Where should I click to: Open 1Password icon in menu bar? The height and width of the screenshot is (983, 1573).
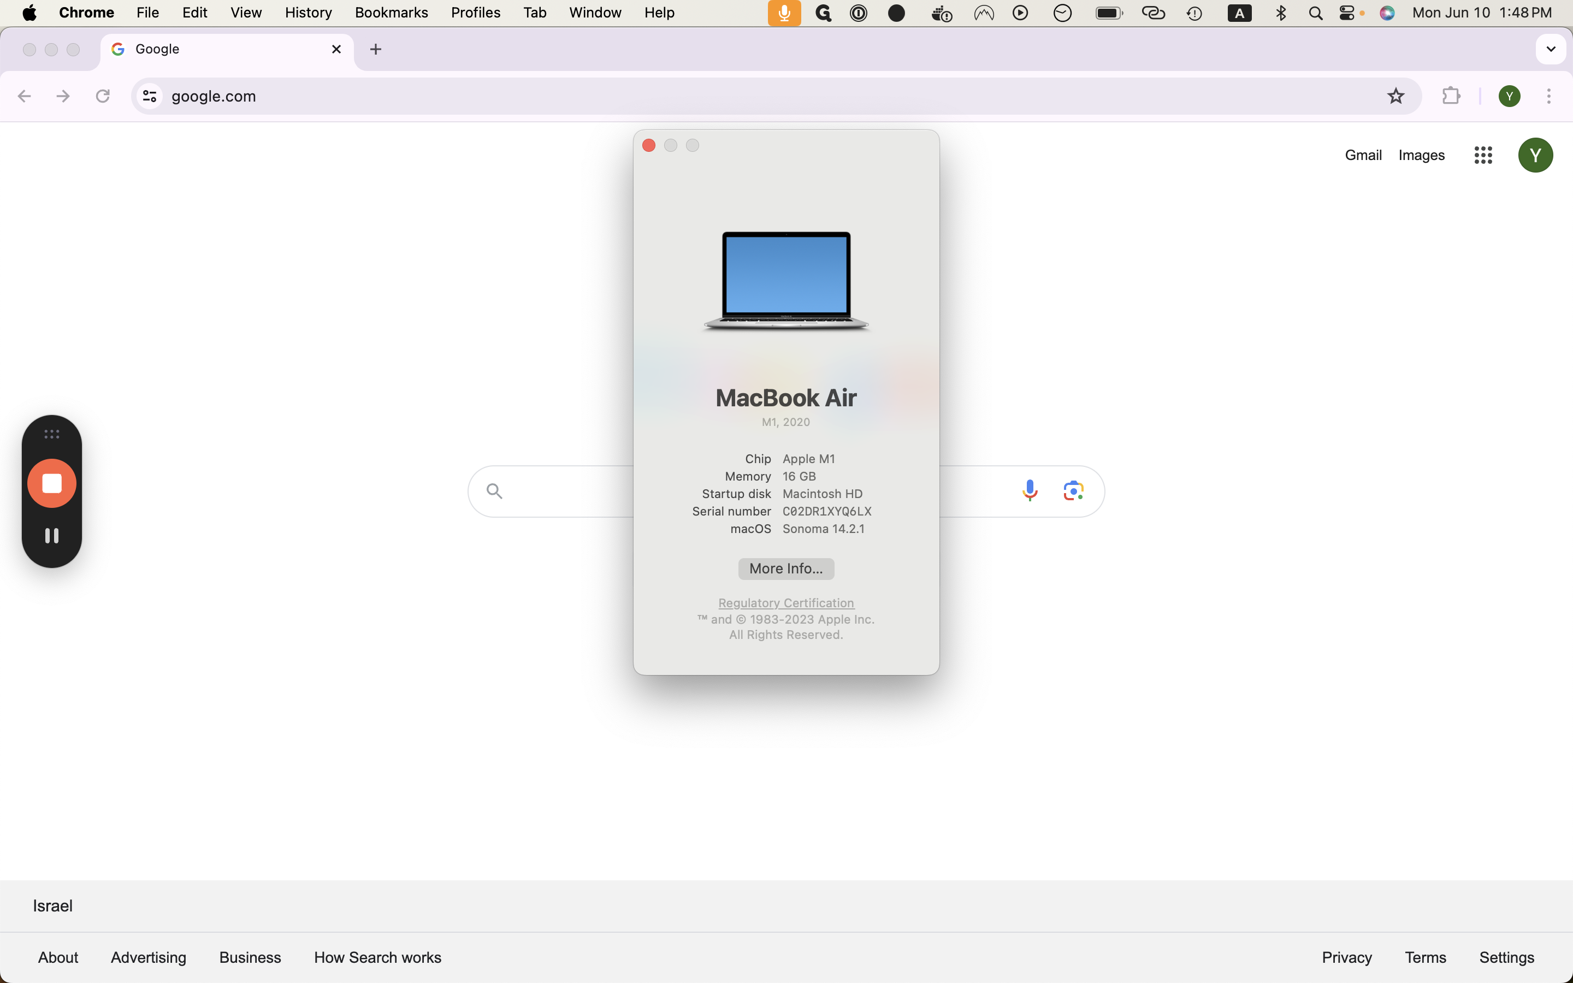[x=859, y=13]
